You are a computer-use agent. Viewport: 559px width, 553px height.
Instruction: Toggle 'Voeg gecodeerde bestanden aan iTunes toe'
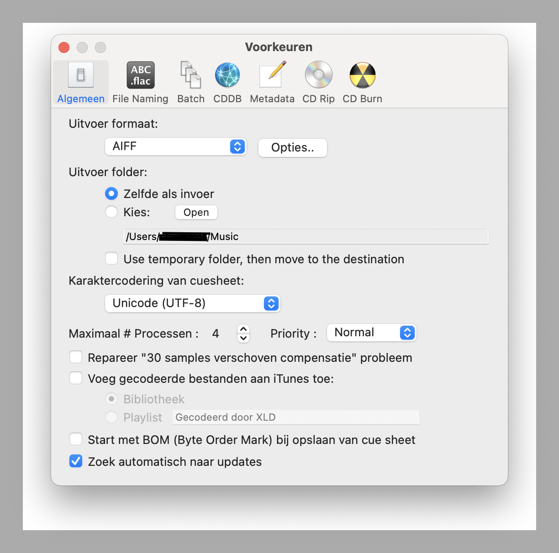point(76,378)
